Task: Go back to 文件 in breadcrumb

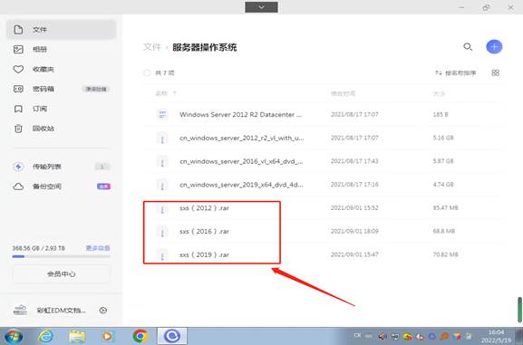Action: point(151,47)
